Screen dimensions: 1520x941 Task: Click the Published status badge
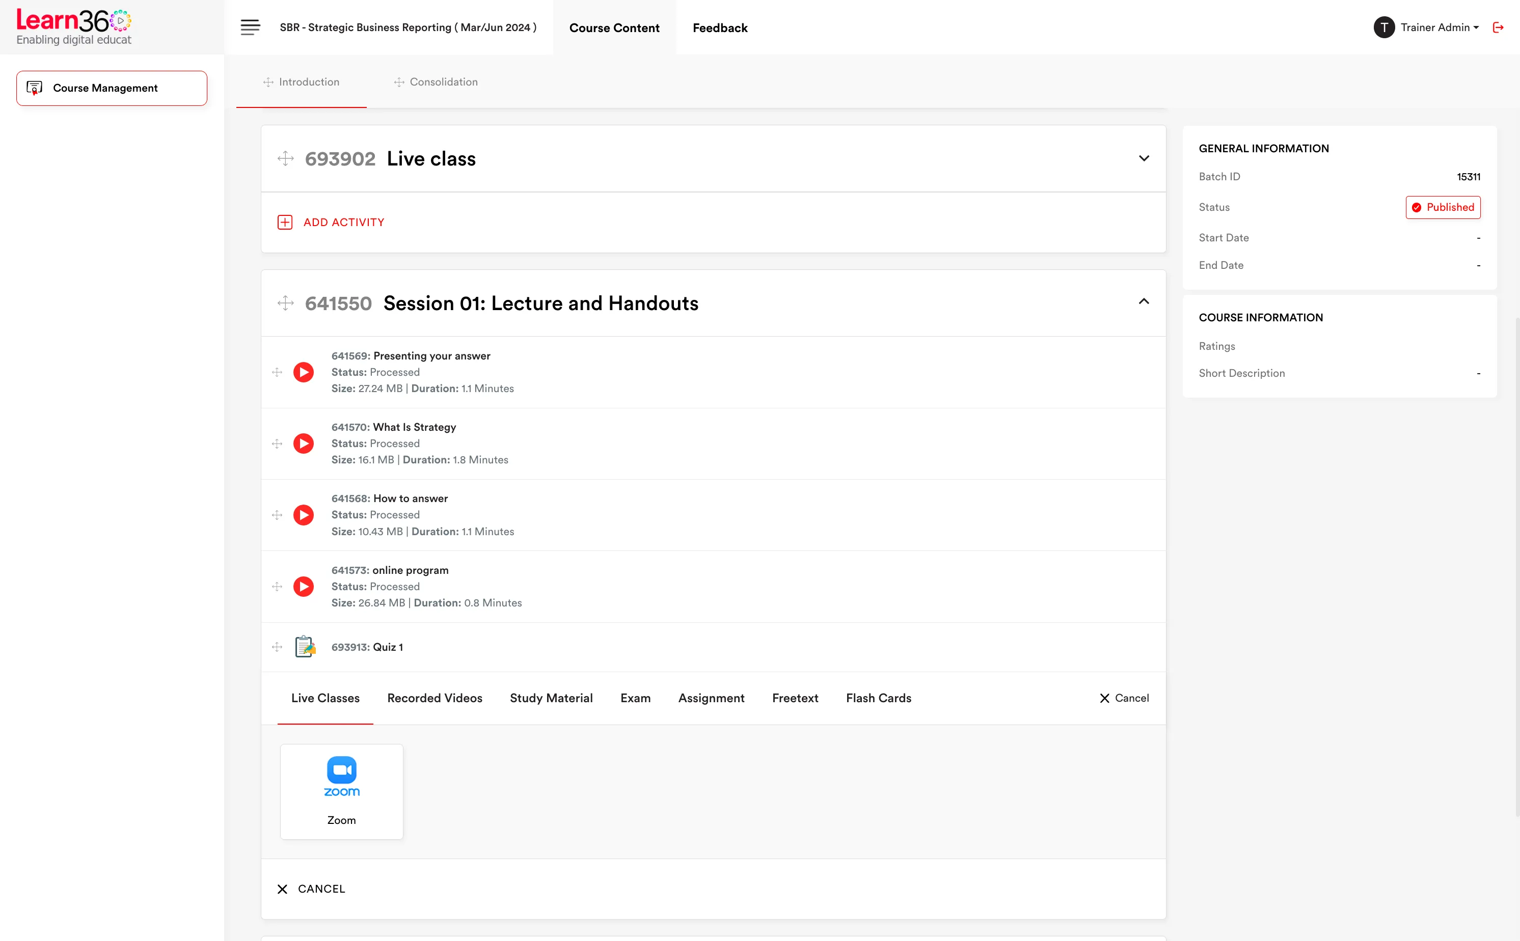tap(1443, 207)
